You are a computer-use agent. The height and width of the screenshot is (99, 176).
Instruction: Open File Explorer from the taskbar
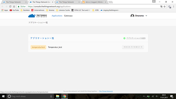(58, 96)
